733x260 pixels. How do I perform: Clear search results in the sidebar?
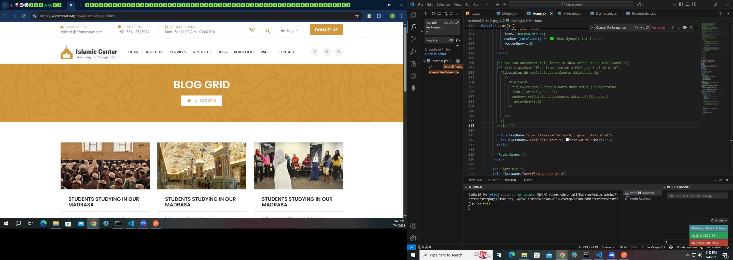tap(439, 14)
